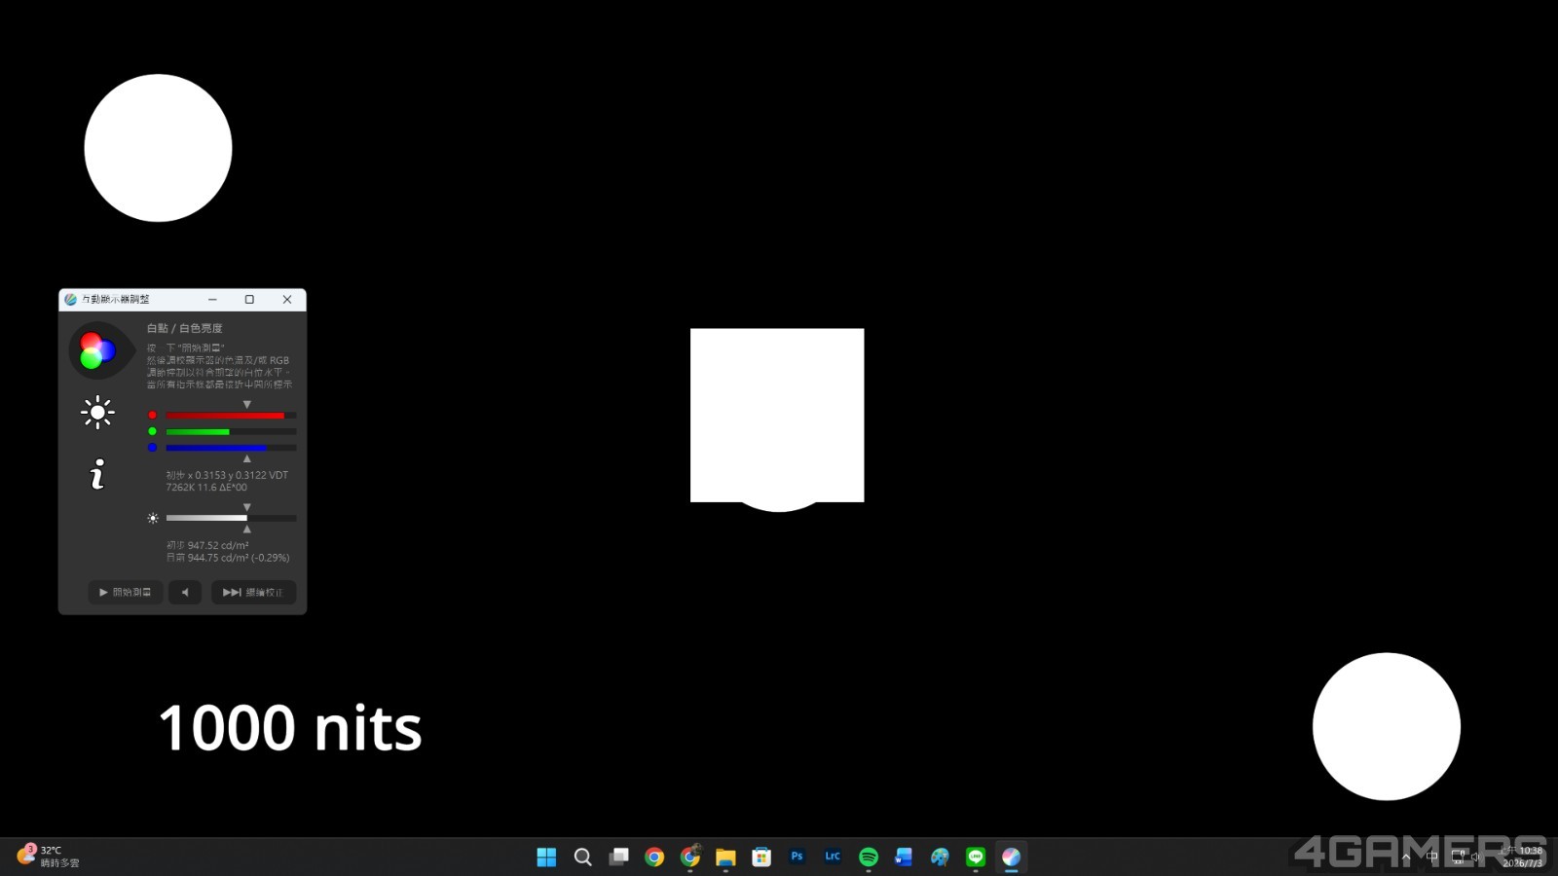This screenshot has width=1558, height=876.
Task: Open the weather widget showing 32°C
Action: point(49,857)
